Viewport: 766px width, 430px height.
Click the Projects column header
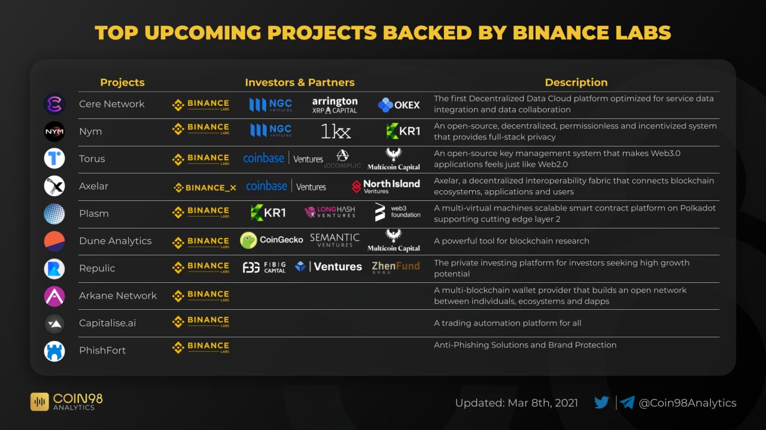pyautogui.click(x=122, y=83)
